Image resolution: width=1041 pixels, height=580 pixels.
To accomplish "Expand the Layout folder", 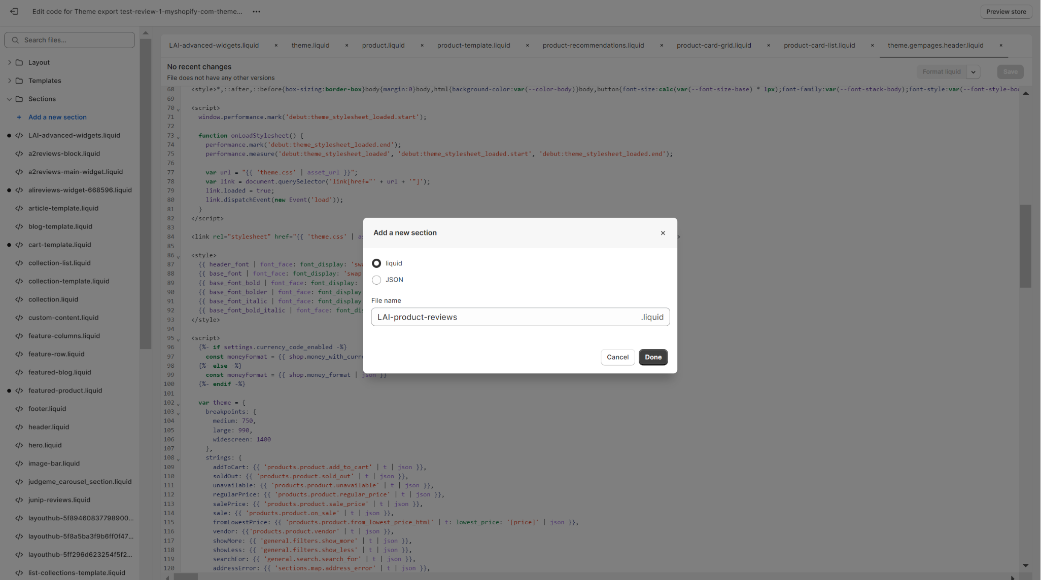I will [9, 62].
